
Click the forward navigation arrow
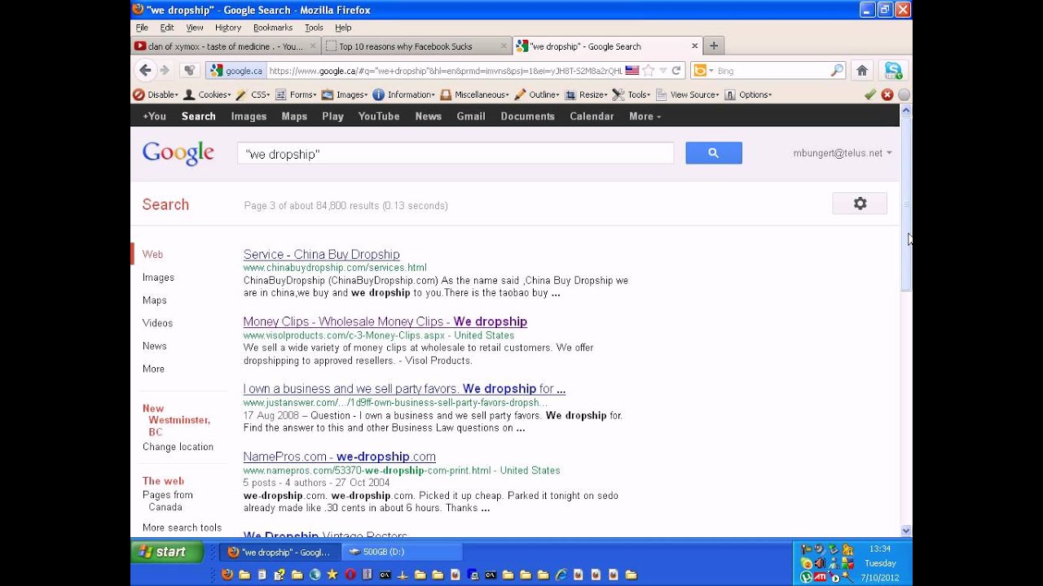point(165,70)
